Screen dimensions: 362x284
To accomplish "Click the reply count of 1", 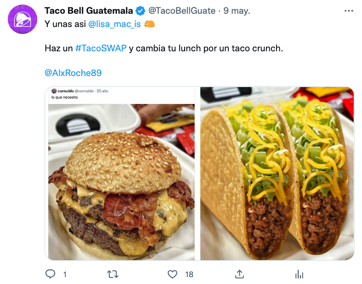I will [65, 274].
